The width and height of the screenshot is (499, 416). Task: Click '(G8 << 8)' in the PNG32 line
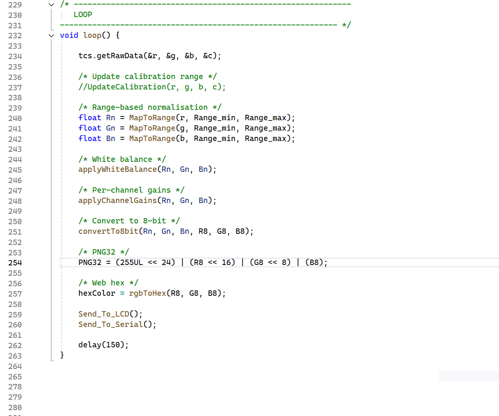(270, 262)
